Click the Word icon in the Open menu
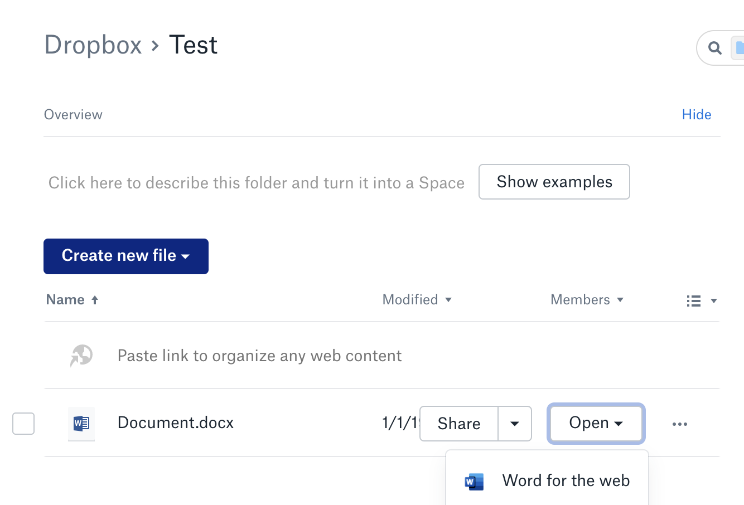The width and height of the screenshot is (744, 505). pos(474,481)
